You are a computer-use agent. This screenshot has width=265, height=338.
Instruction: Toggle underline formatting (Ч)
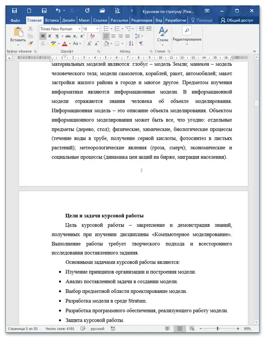[57, 36]
